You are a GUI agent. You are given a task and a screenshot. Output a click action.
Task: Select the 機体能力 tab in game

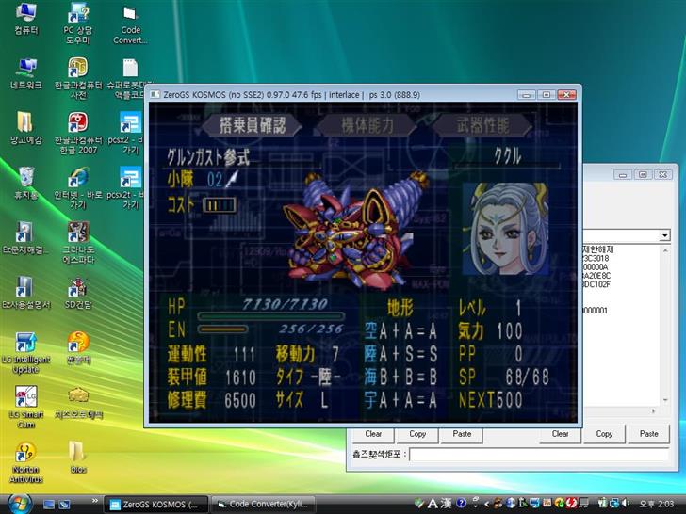point(367,125)
